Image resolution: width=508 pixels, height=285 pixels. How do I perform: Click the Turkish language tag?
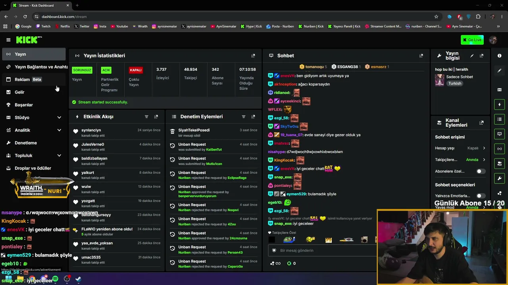455,84
